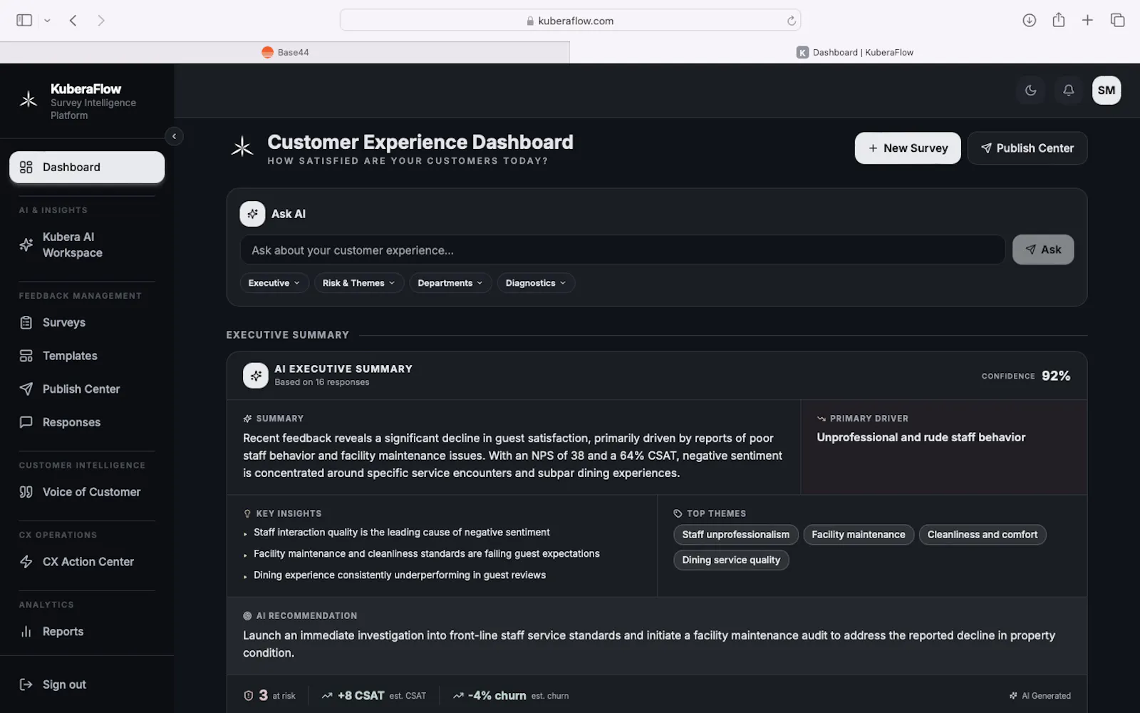
Task: Click Voice of Customer quote icon
Action: [x=26, y=492]
